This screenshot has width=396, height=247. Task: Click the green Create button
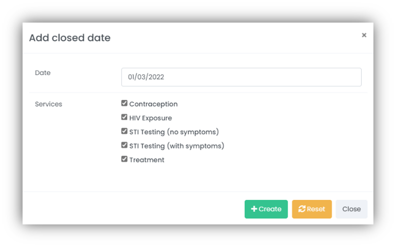coord(266,209)
